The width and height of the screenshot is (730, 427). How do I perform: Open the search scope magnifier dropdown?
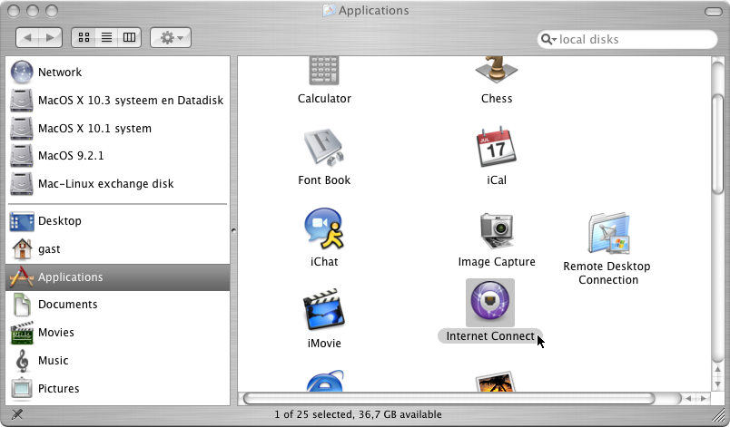pos(549,40)
